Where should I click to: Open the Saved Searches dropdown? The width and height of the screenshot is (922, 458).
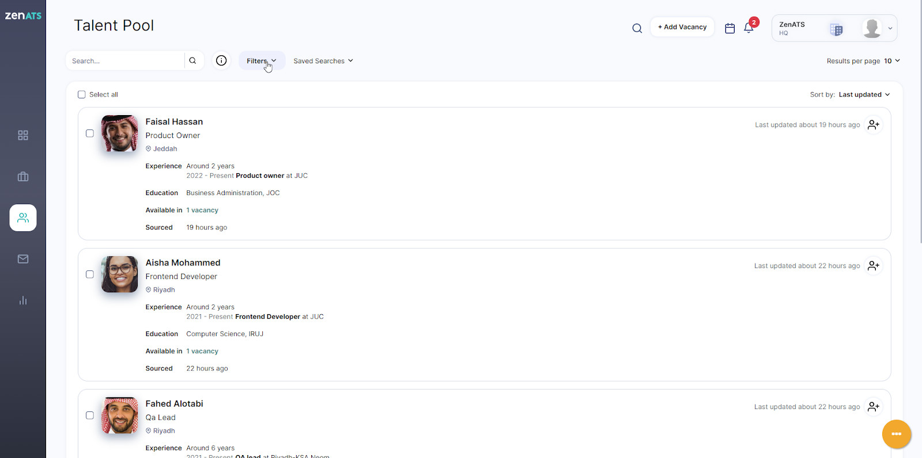pyautogui.click(x=323, y=60)
